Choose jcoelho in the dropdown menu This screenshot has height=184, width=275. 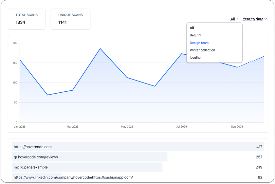click(195, 58)
